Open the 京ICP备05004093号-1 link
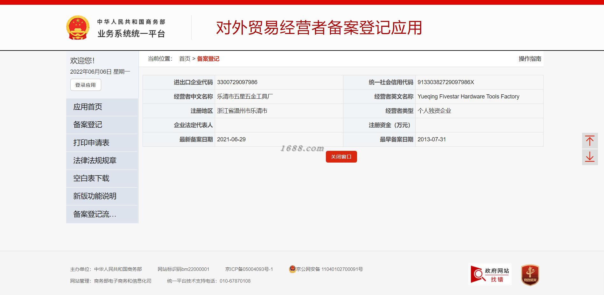This screenshot has height=295, width=604. click(249, 269)
